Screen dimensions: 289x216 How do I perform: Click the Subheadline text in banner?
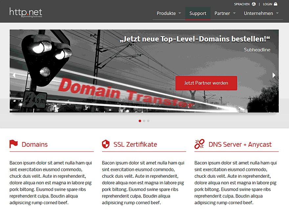(x=257, y=50)
